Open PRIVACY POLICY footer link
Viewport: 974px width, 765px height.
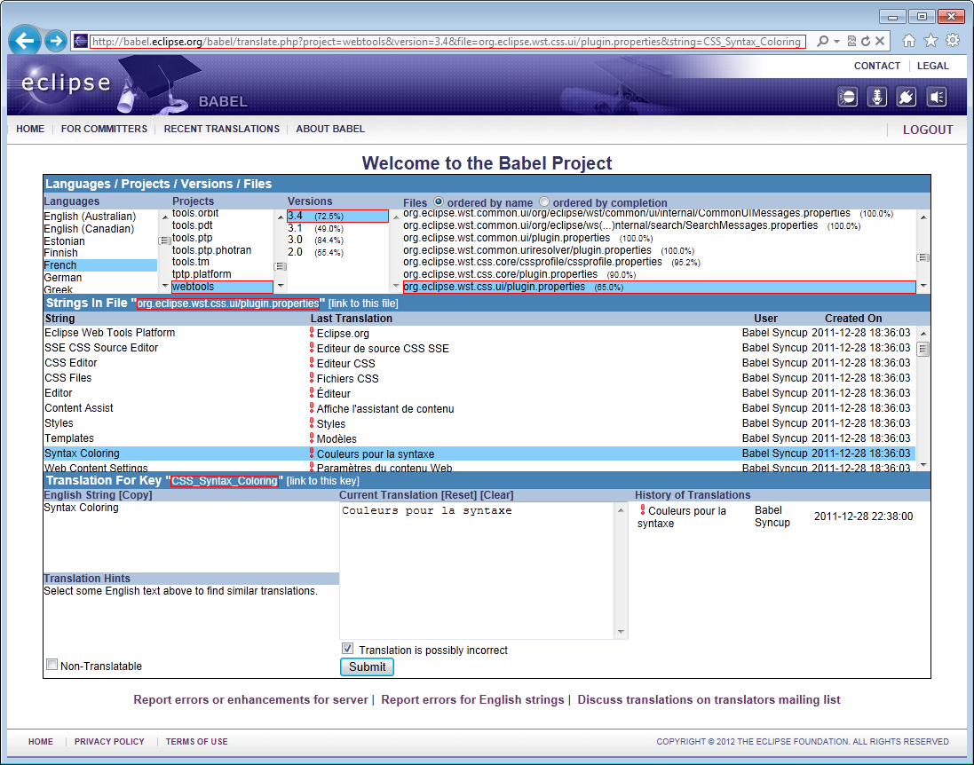click(x=109, y=741)
